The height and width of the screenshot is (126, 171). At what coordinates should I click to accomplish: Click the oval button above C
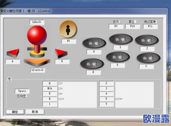(x=148, y=58)
